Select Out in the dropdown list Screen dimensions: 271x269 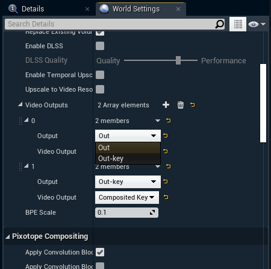tap(128, 148)
